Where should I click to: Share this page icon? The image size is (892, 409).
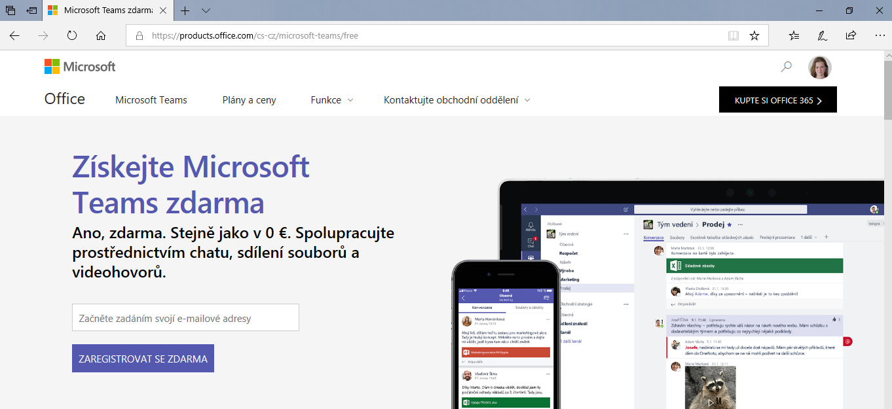pyautogui.click(x=851, y=35)
